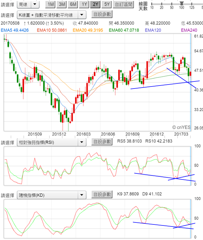Open the 相對強弱指標(RSI) indicator dropdown
Viewport: 203px width, 240px height.
[x=52, y=142]
